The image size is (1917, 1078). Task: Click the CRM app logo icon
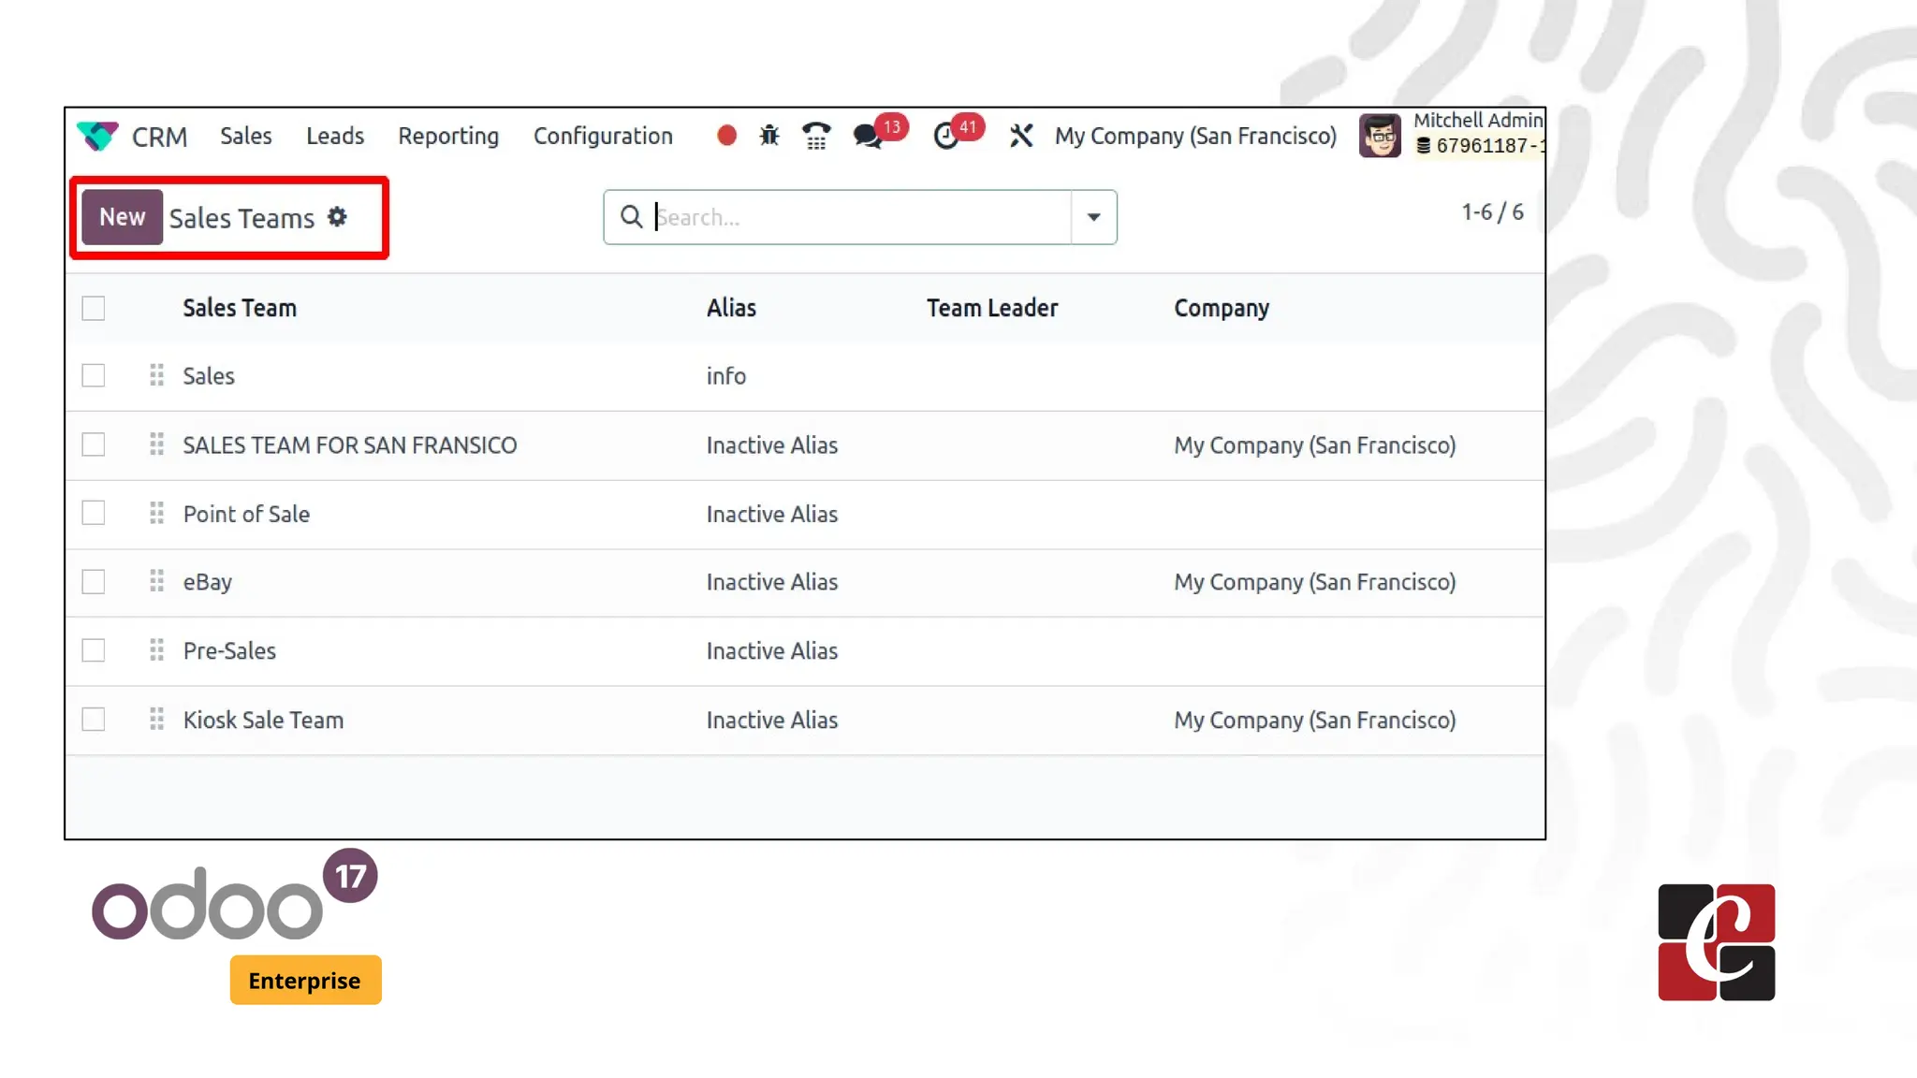[97, 137]
